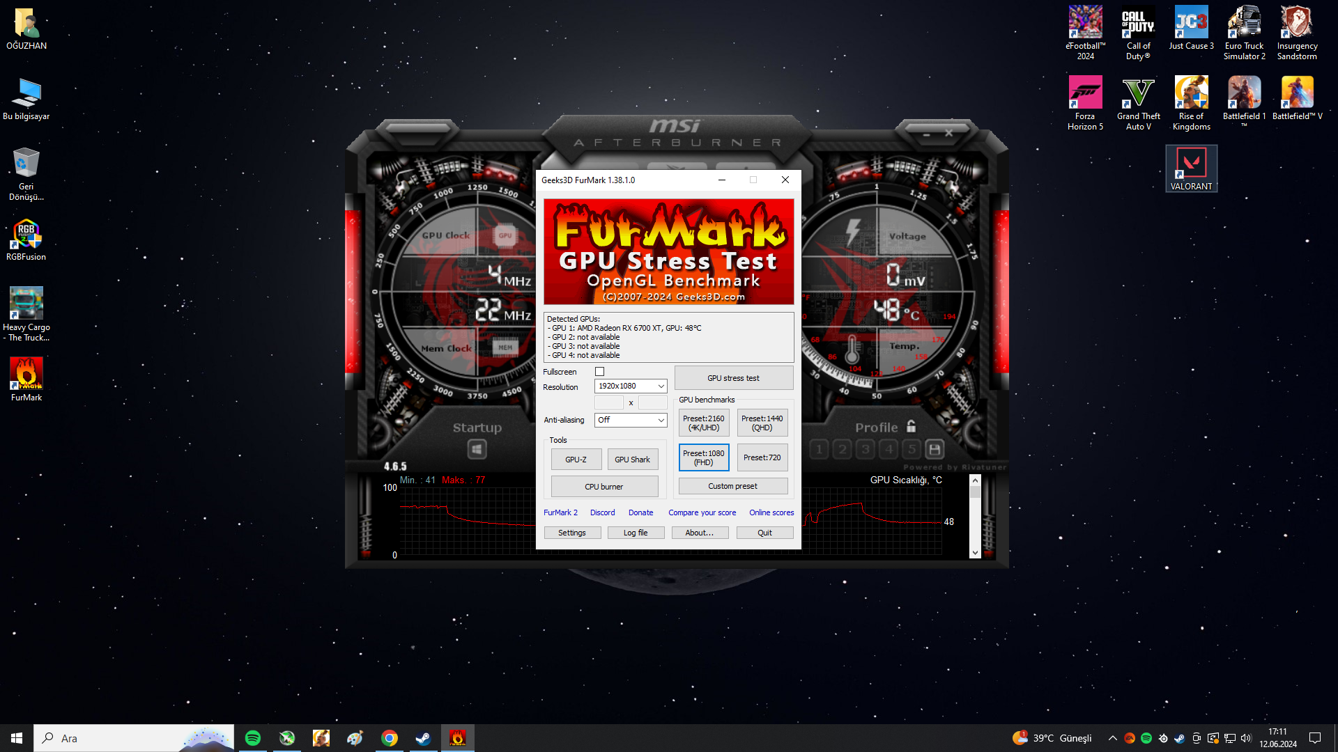Click the Afterburner save profile floppy icon
The height and width of the screenshot is (752, 1338).
[935, 450]
